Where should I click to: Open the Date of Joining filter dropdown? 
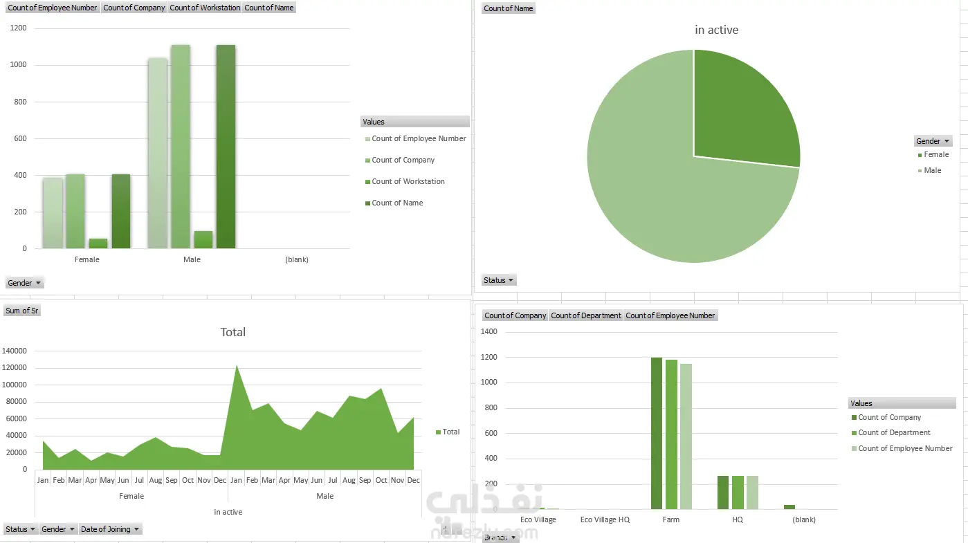point(110,529)
